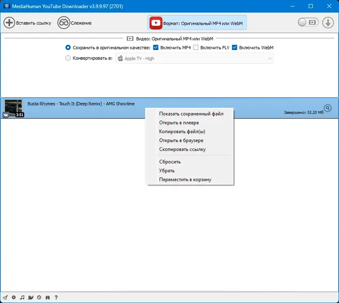
Task: Click the magnifier icon on the Busta Rhymes row
Action: pos(328,108)
